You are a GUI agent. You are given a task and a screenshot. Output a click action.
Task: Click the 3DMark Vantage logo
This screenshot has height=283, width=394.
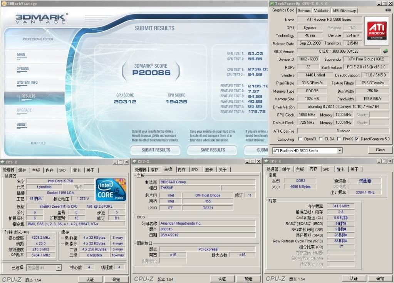point(42,18)
